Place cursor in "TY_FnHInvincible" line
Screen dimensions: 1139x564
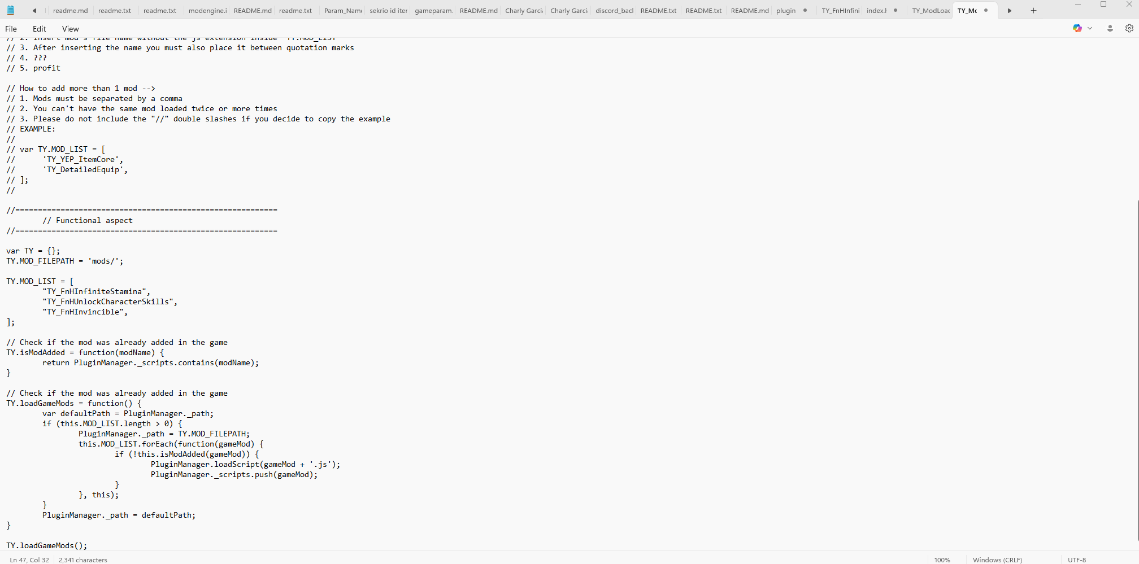(x=85, y=312)
